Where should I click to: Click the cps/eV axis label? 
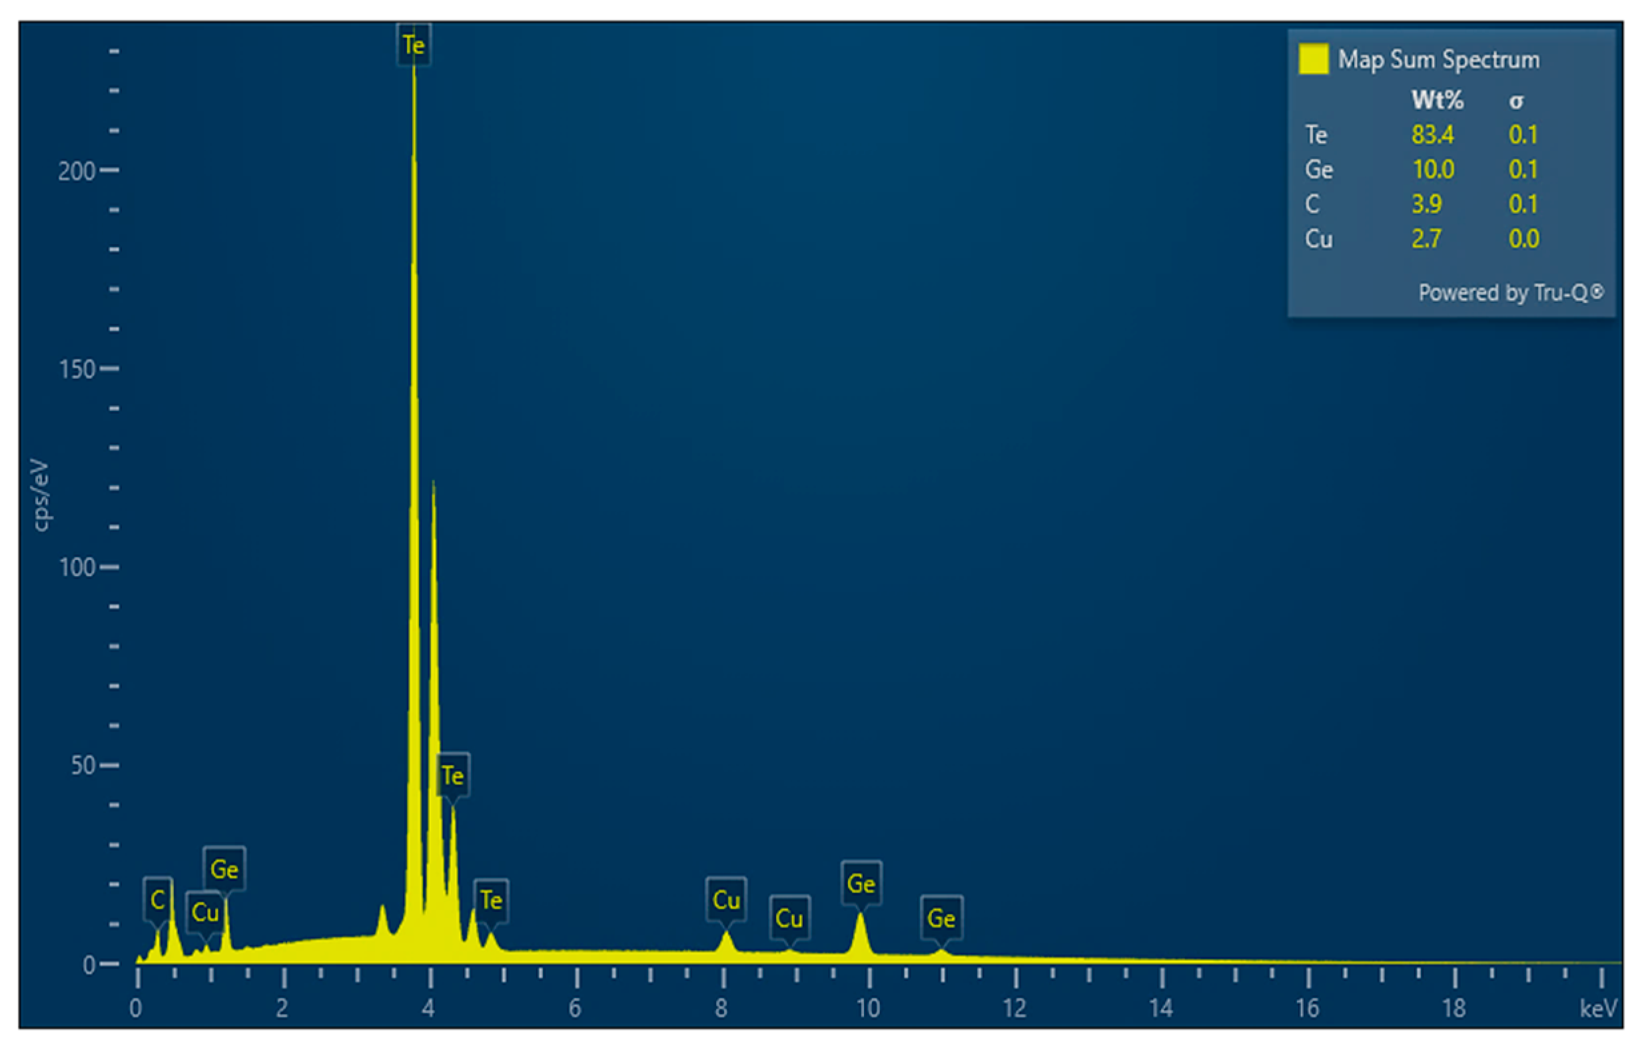(x=40, y=495)
